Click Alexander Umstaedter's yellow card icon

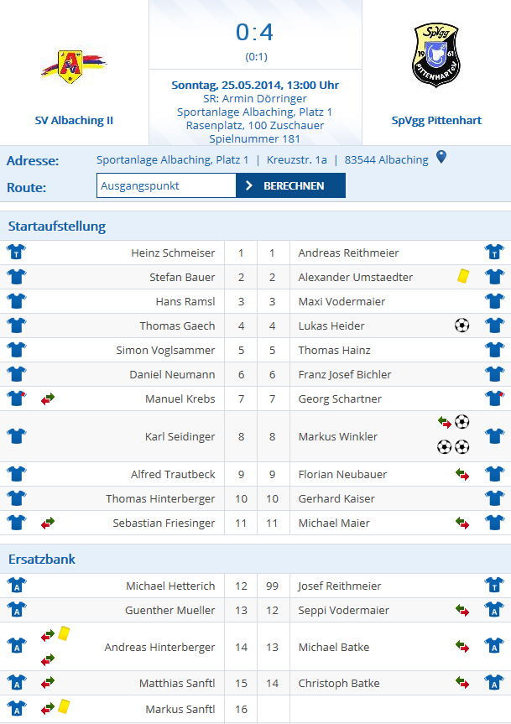462,275
